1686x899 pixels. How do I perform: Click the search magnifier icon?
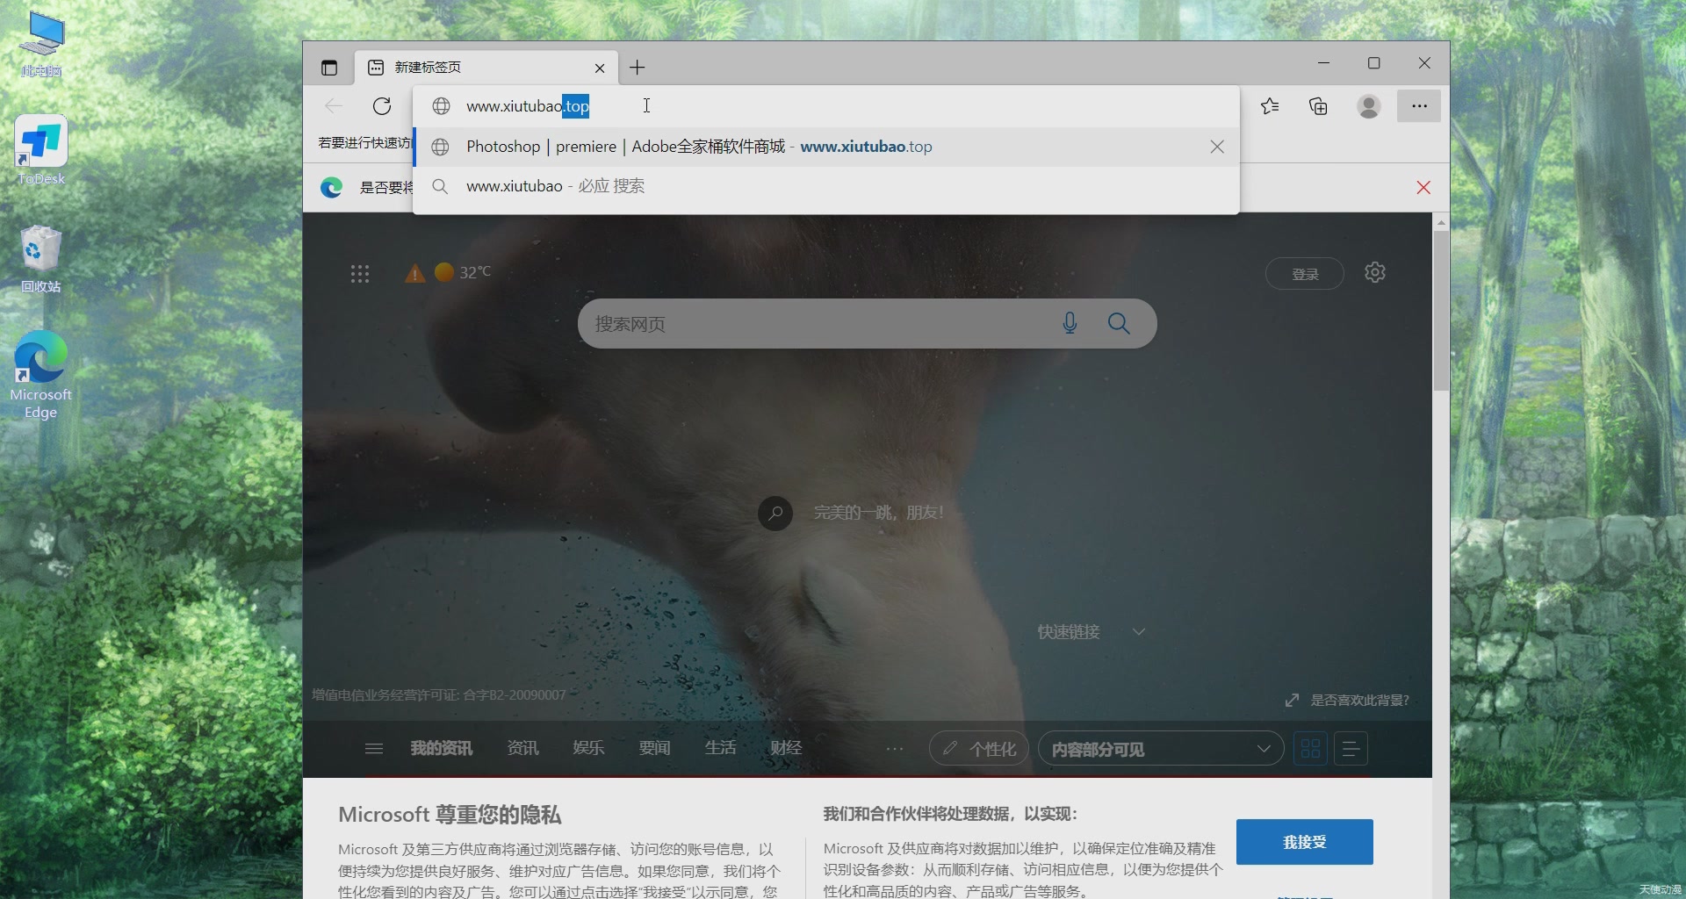[1119, 323]
